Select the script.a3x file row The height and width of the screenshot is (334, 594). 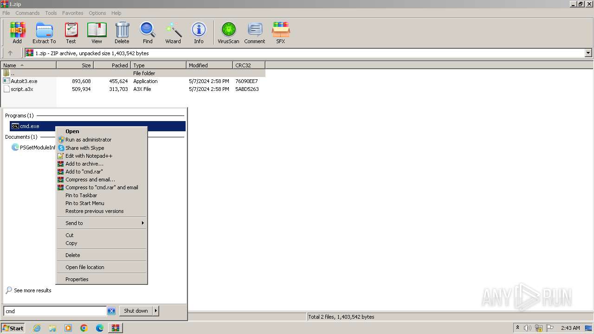[133, 89]
